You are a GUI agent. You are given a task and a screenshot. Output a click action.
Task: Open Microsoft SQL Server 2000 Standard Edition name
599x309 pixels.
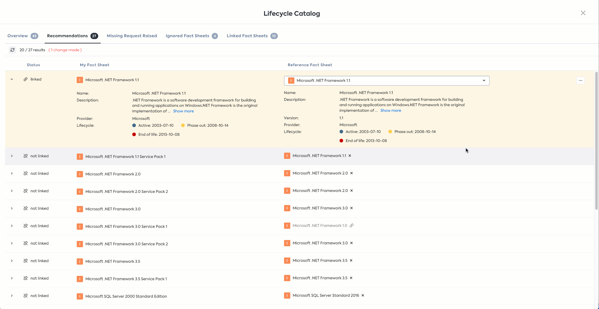pos(126,297)
